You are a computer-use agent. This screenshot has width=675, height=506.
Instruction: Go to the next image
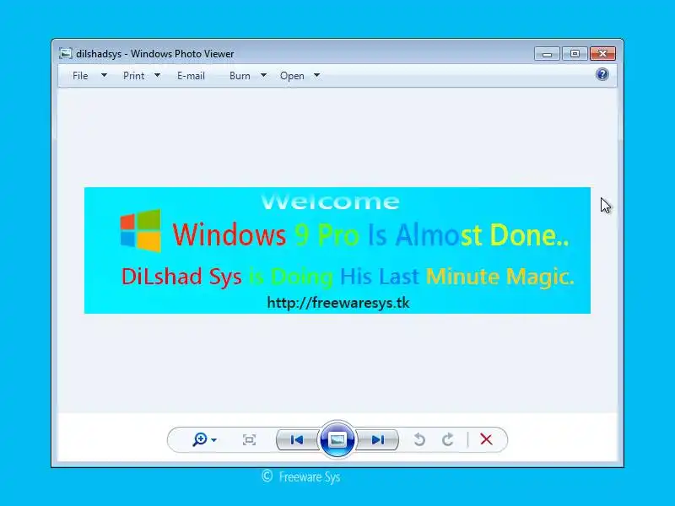(x=377, y=439)
